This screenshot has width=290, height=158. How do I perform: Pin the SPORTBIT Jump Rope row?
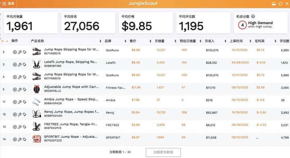20,140
